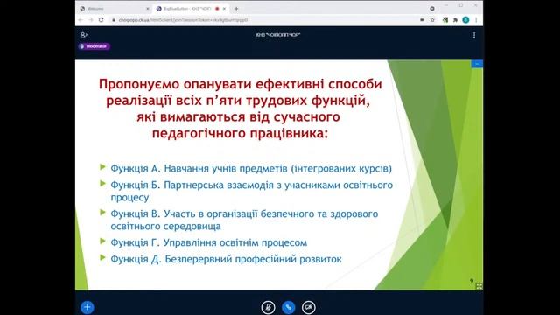Click slide number 9 in slide corner
The height and width of the screenshot is (315, 560).
point(472,281)
